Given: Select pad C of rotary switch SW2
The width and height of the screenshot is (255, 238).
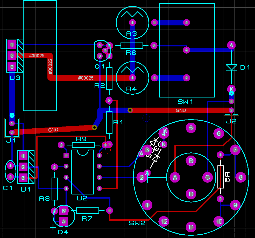Looking at the screenshot, I should click(208, 177).
